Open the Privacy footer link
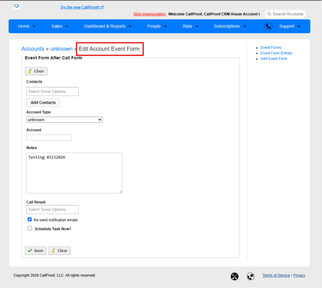 [299, 275]
